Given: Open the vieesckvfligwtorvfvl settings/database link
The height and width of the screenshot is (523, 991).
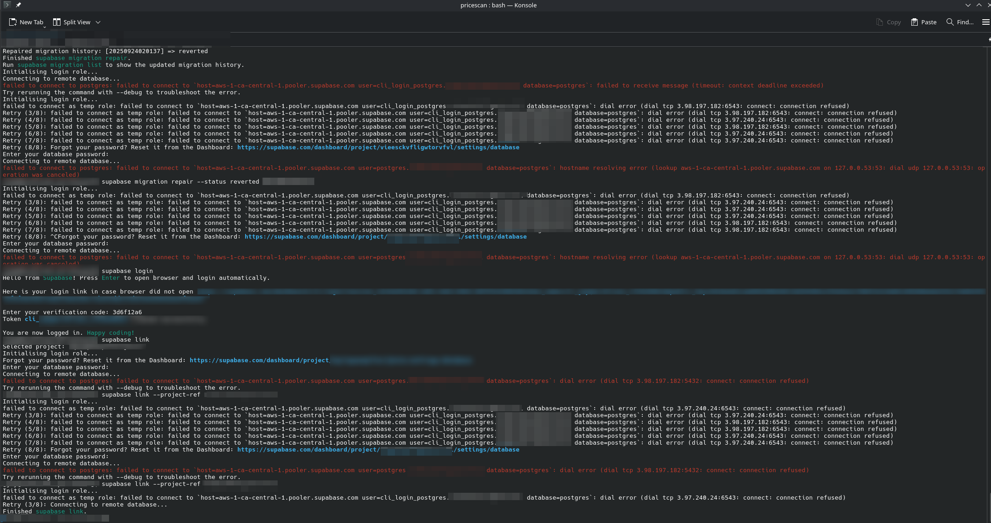Looking at the screenshot, I should click(x=378, y=147).
